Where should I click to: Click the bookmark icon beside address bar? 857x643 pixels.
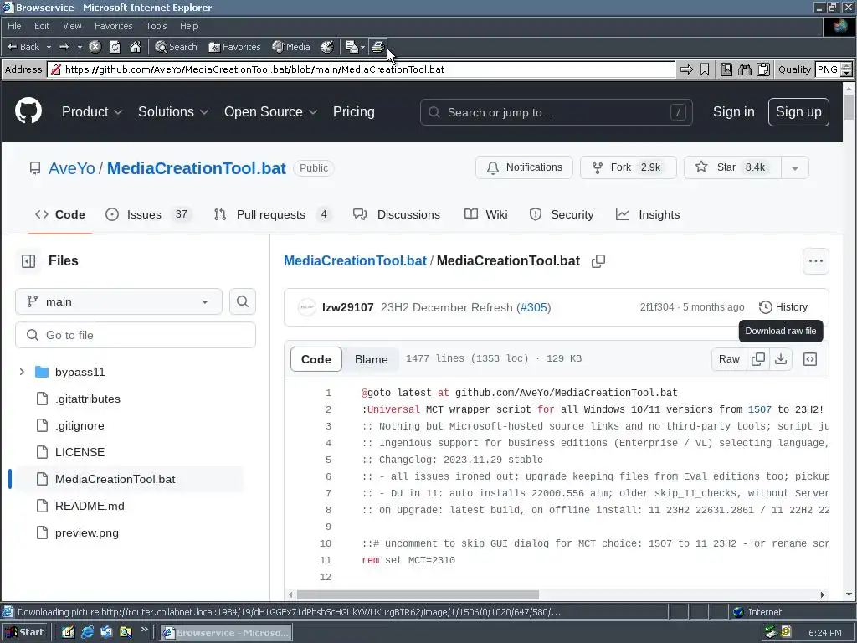tap(705, 69)
